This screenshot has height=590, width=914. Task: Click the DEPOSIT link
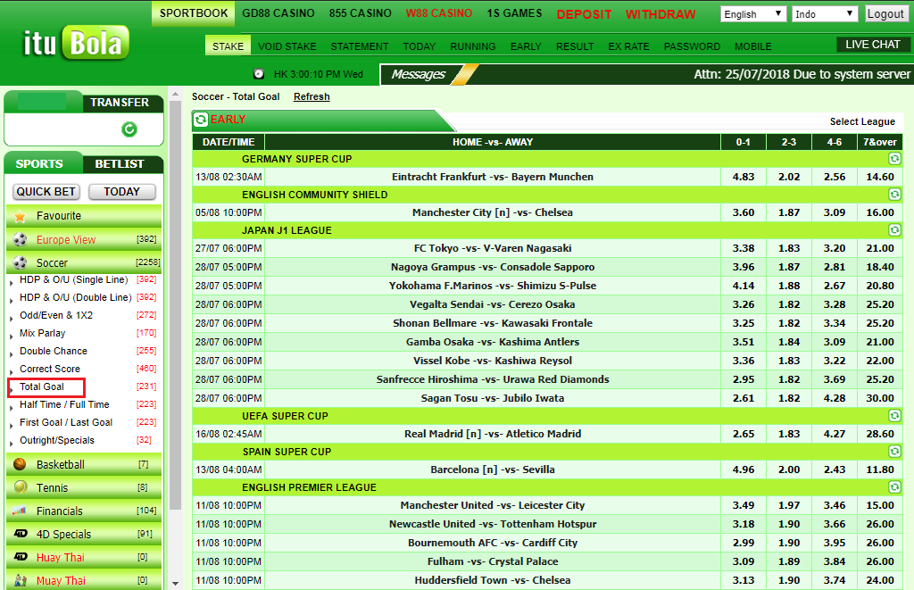pyautogui.click(x=584, y=14)
